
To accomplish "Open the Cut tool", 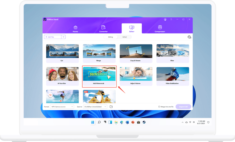I will click(x=62, y=53).
